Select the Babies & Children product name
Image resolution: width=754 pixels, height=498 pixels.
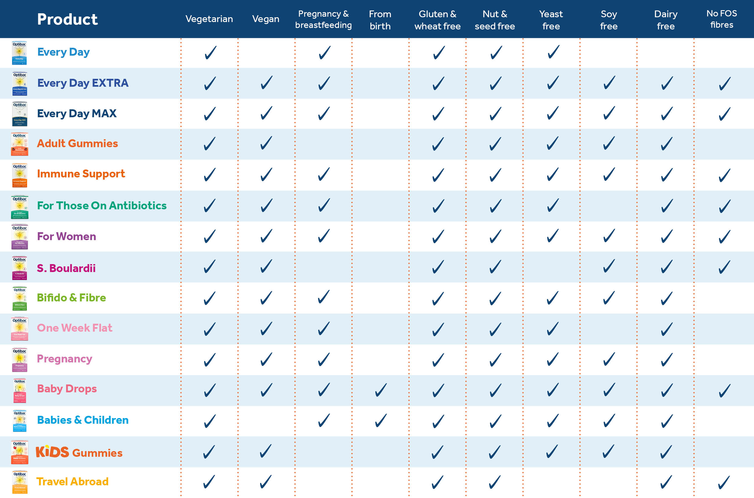(x=83, y=420)
